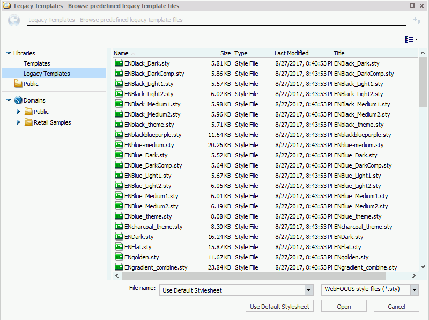Click the Use Default Stylesheet button
Viewport: 429px width, 320px height.
pos(279,306)
